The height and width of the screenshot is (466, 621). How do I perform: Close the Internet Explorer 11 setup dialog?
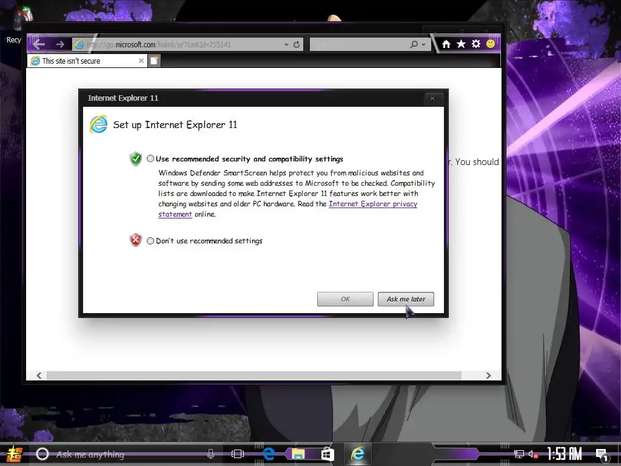pyautogui.click(x=432, y=98)
